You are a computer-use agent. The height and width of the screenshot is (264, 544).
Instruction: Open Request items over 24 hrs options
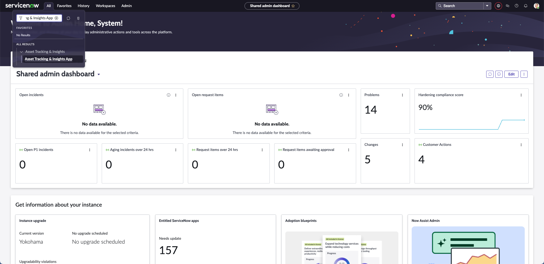262,150
